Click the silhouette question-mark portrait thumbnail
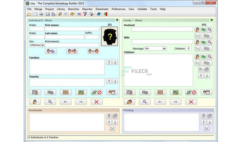This screenshot has width=246, height=142. pyautogui.click(x=109, y=36)
